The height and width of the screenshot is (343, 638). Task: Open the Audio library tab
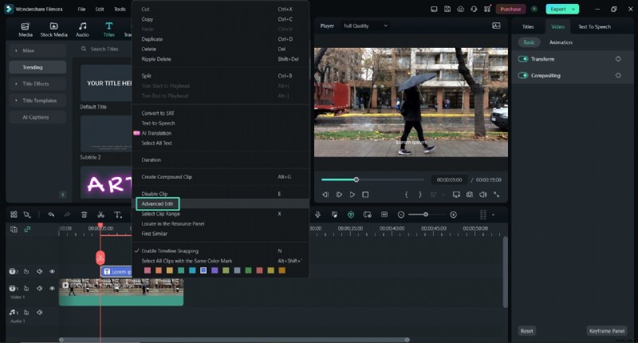tap(82, 30)
